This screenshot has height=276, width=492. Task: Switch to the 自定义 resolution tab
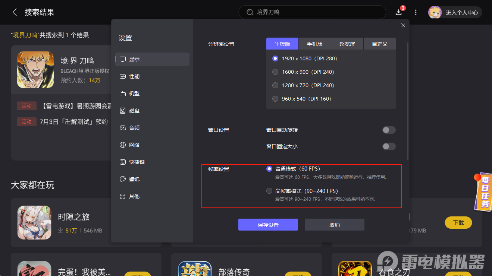pos(380,44)
